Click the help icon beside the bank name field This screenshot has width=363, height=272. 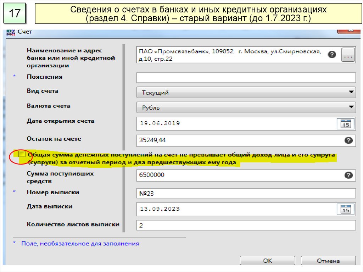point(332,54)
